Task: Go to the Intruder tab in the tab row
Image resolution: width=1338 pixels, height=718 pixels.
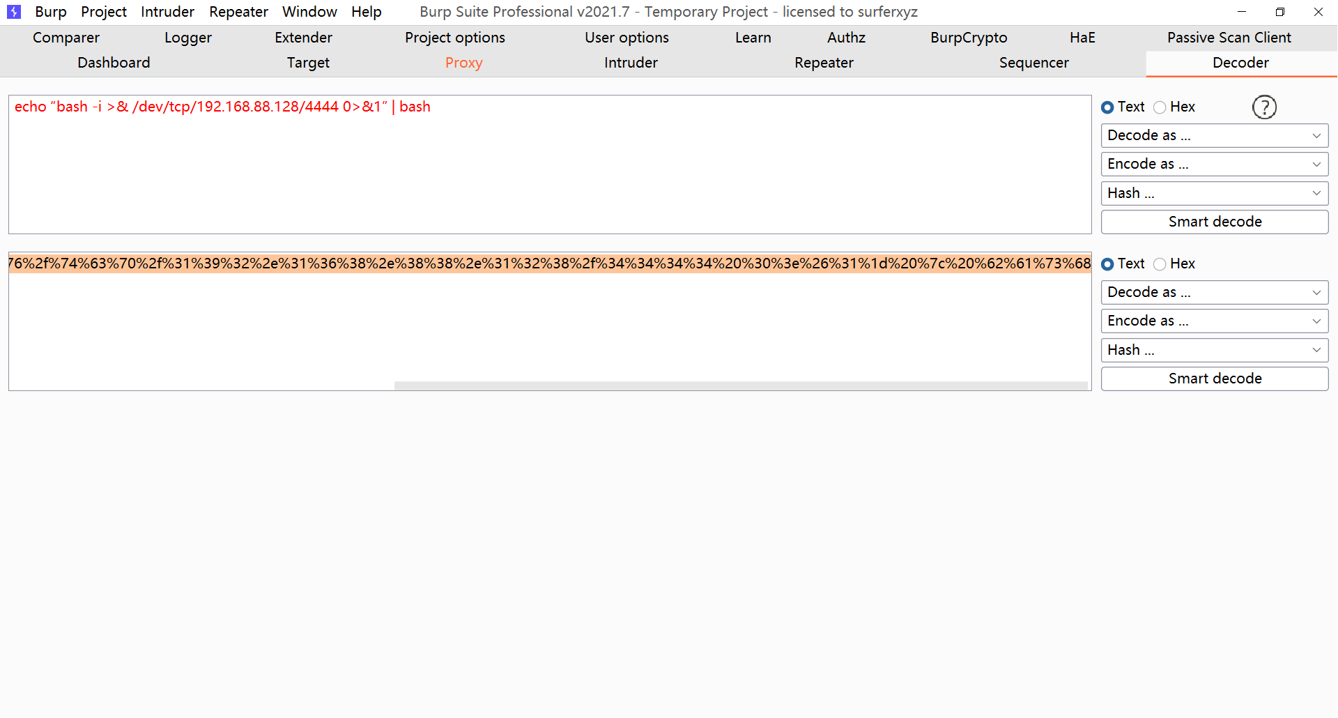Action: click(x=631, y=63)
